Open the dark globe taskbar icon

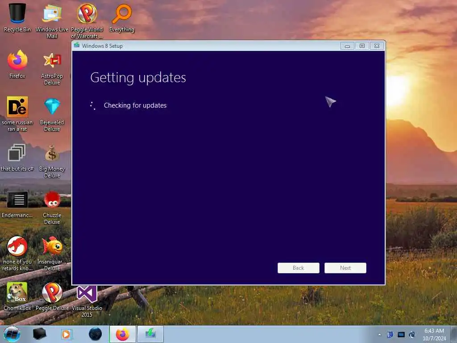pos(96,334)
